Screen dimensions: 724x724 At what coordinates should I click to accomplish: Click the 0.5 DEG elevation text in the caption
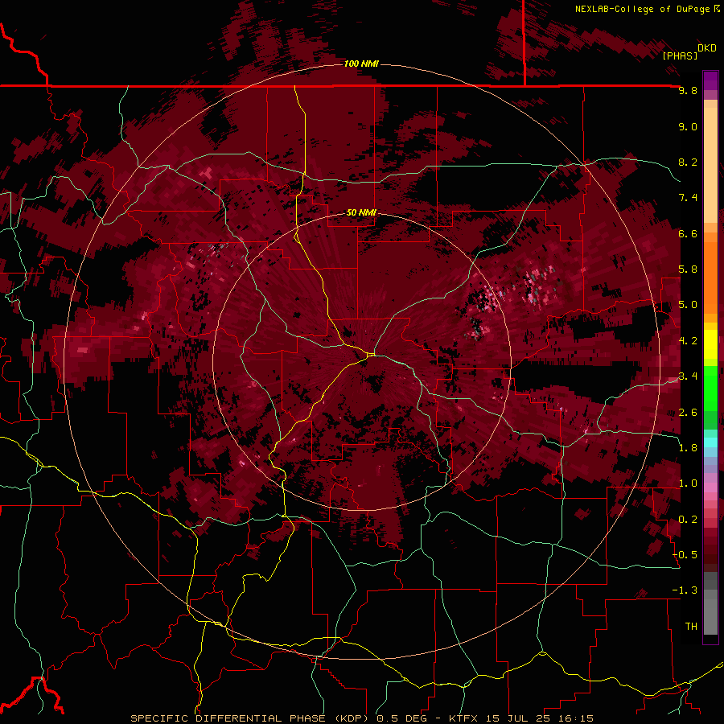(402, 718)
